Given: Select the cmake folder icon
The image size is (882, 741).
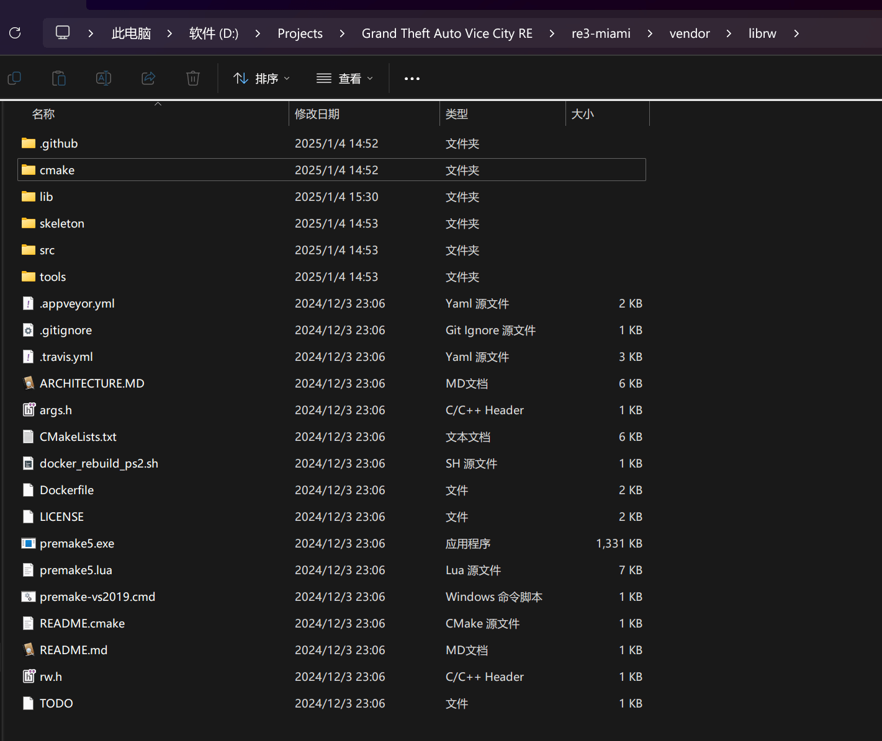Looking at the screenshot, I should pyautogui.click(x=29, y=170).
